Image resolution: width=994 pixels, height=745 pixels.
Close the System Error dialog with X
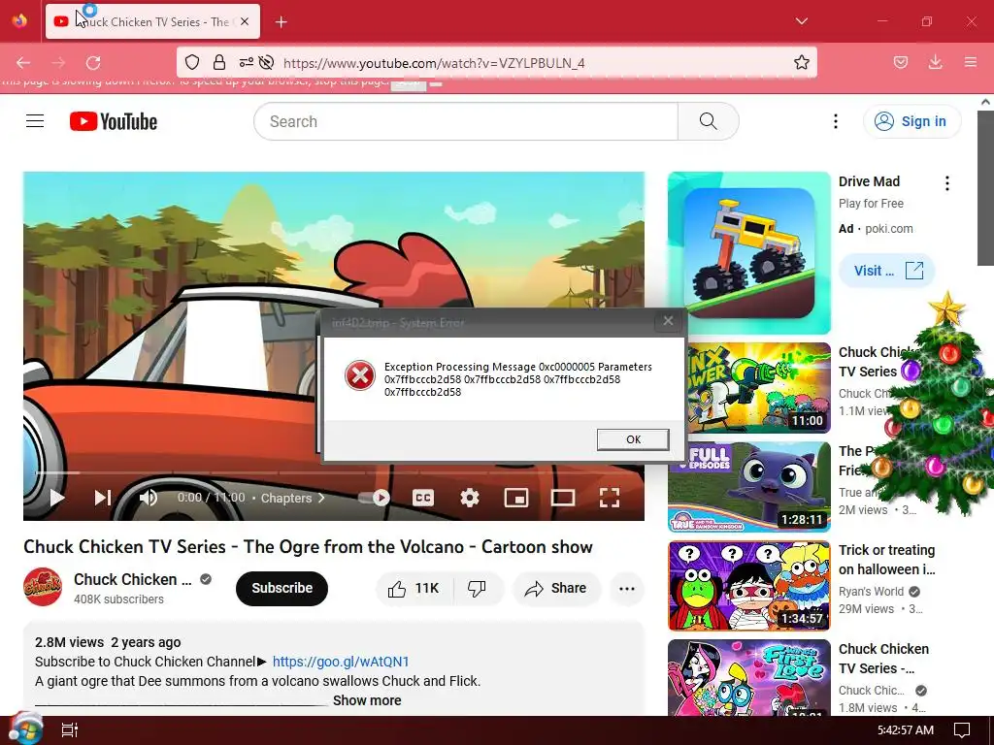pos(668,321)
